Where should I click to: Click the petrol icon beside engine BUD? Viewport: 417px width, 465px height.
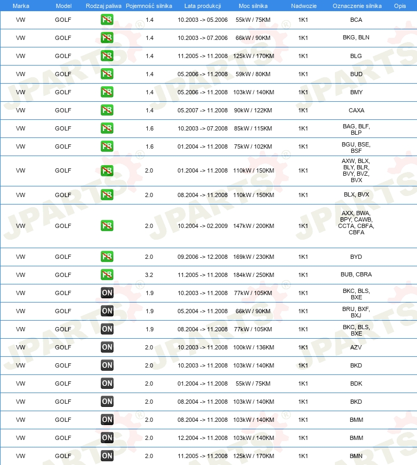click(x=107, y=74)
